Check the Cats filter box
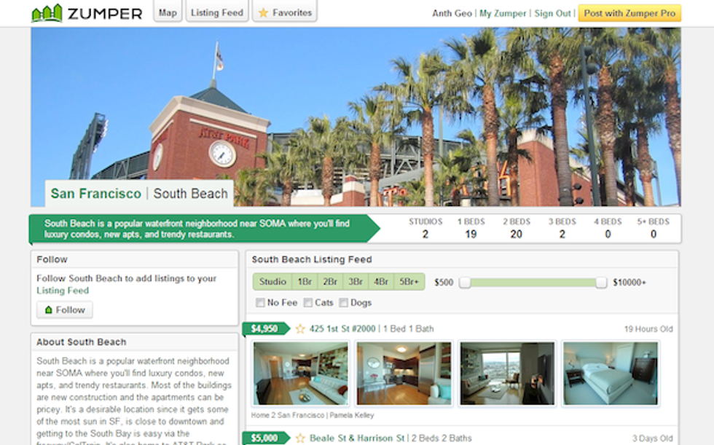The height and width of the screenshot is (445, 714). point(308,302)
